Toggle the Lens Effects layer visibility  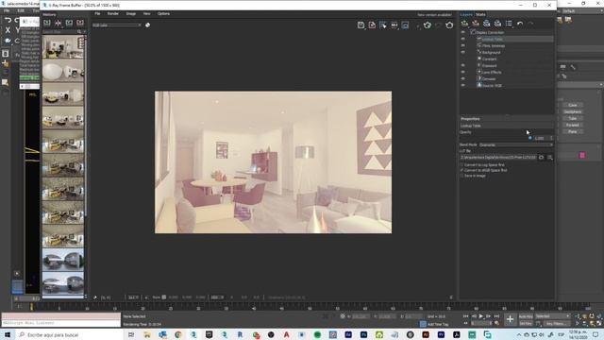(463, 72)
